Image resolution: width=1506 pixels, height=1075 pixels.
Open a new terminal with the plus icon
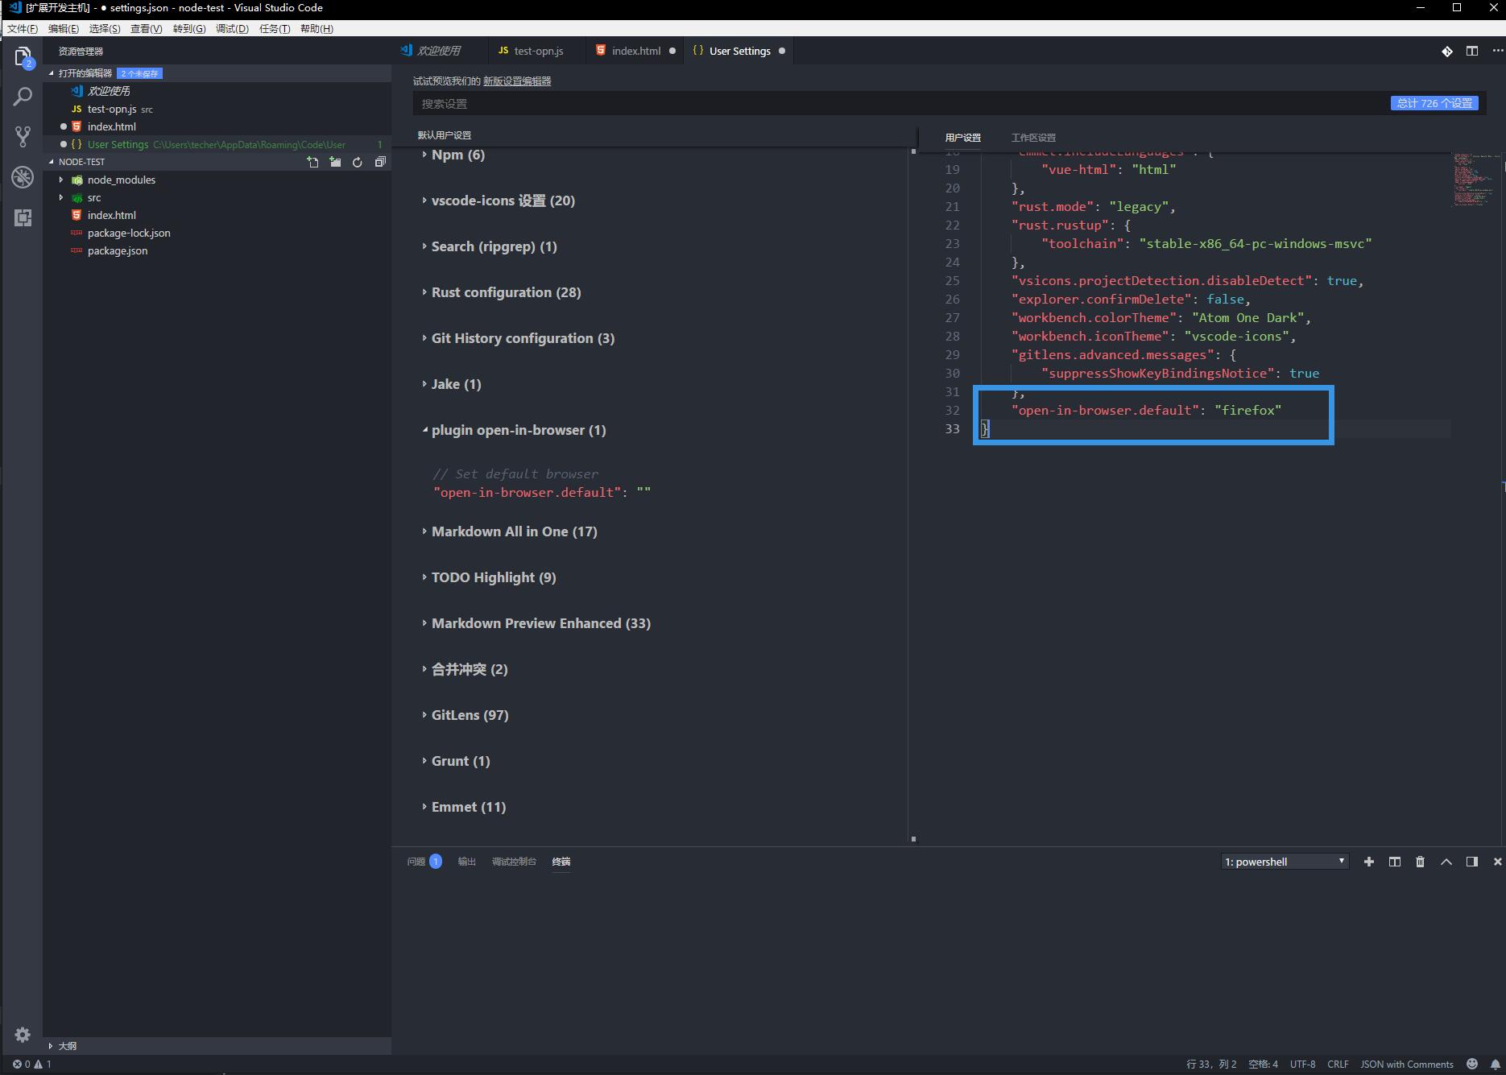[x=1369, y=861]
